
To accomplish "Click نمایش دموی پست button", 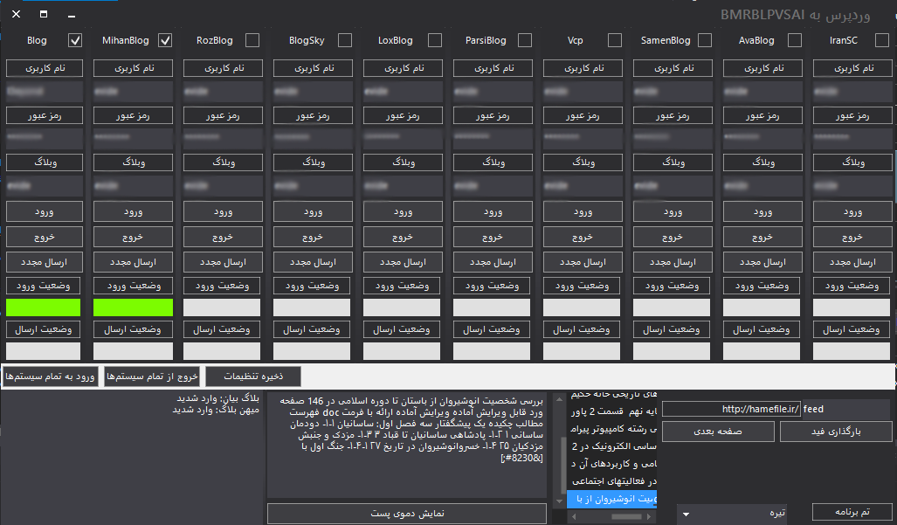I will pos(407,514).
